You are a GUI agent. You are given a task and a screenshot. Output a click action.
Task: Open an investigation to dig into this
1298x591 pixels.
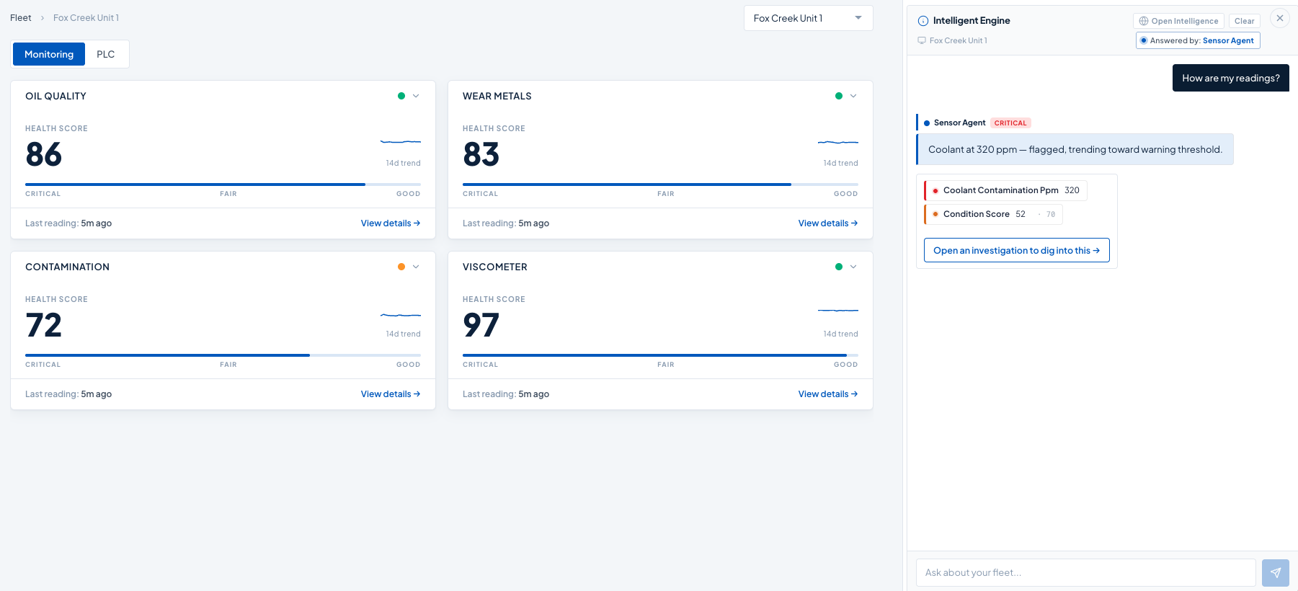[x=1016, y=250]
